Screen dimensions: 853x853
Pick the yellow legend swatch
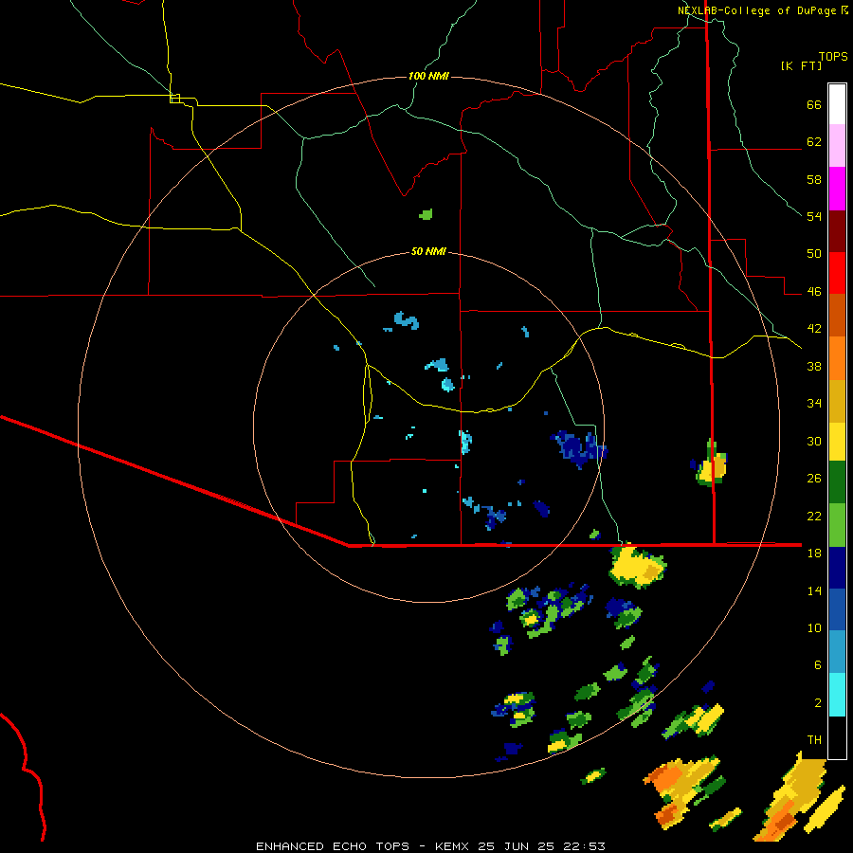[x=837, y=442]
